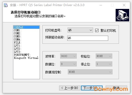
Task: Select PORTPROMPT: port in list
Action: (26, 55)
